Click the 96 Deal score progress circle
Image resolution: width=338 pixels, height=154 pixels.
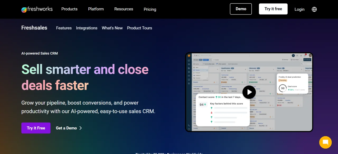[282, 88]
